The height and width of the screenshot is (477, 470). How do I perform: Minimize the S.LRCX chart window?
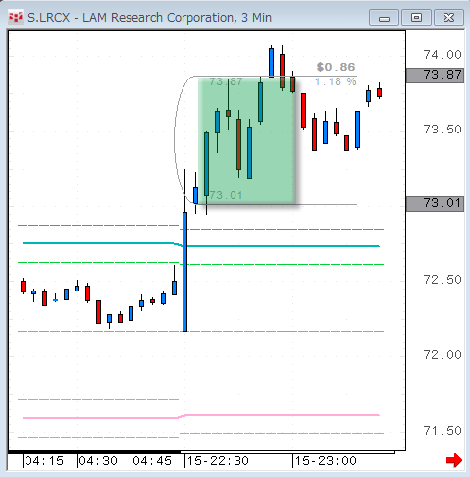(x=384, y=18)
